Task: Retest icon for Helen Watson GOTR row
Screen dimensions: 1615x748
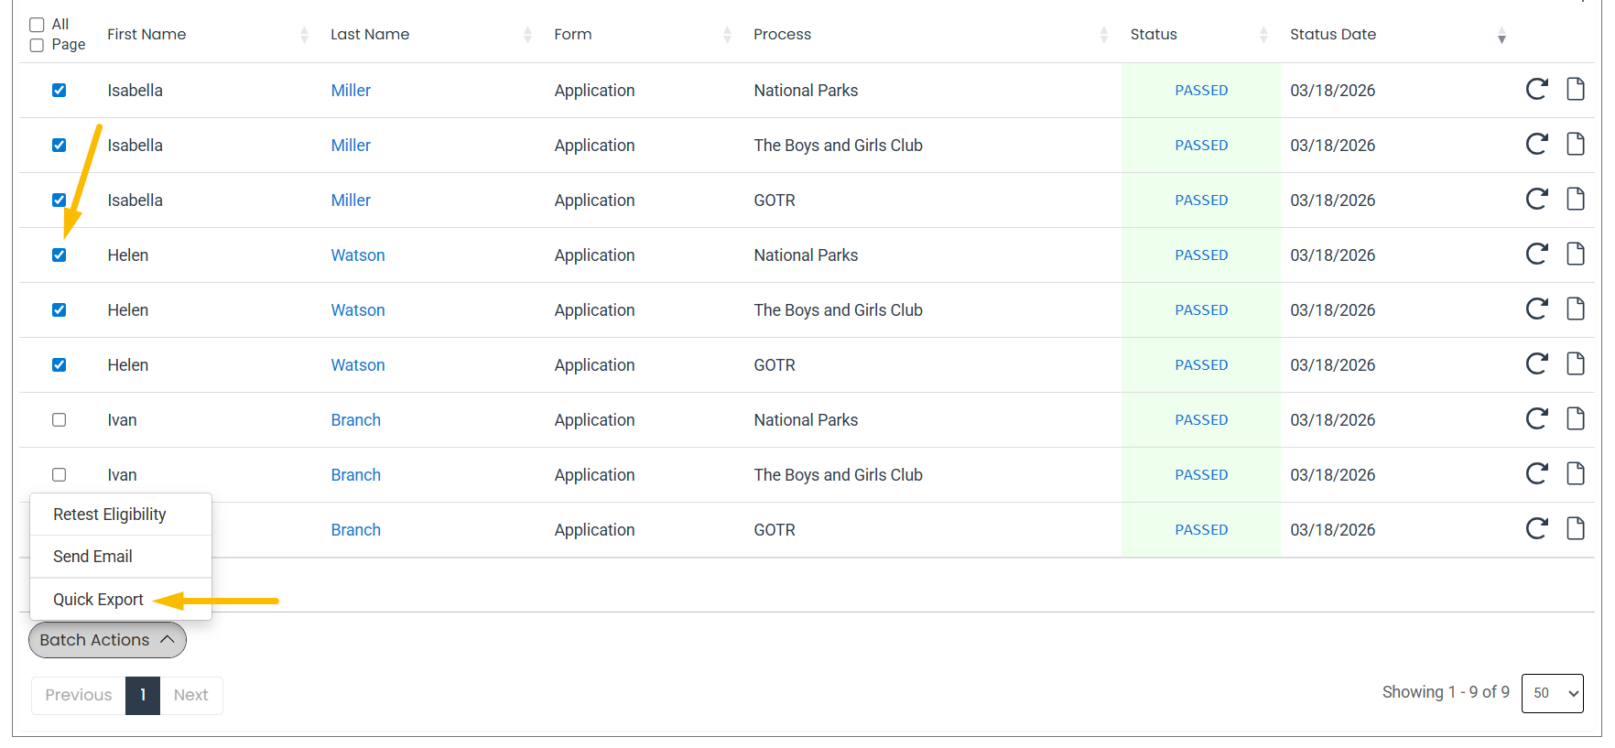Action: tap(1536, 363)
